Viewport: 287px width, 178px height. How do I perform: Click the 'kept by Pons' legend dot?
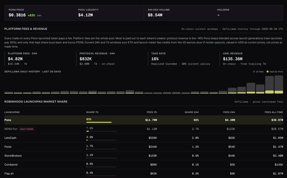pyautogui.click(x=268, y=72)
